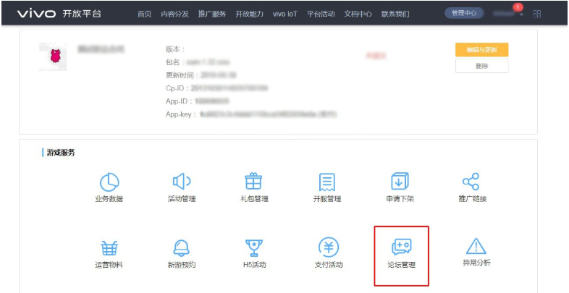This screenshot has height=293, width=569.
Task: Click the 申请下架 text label
Action: [400, 199]
